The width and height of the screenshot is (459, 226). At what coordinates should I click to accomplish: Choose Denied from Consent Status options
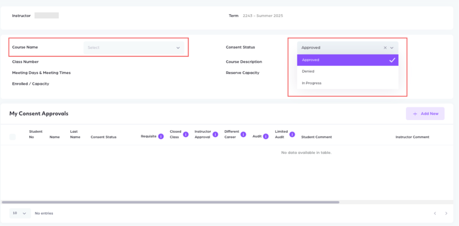pyautogui.click(x=347, y=72)
